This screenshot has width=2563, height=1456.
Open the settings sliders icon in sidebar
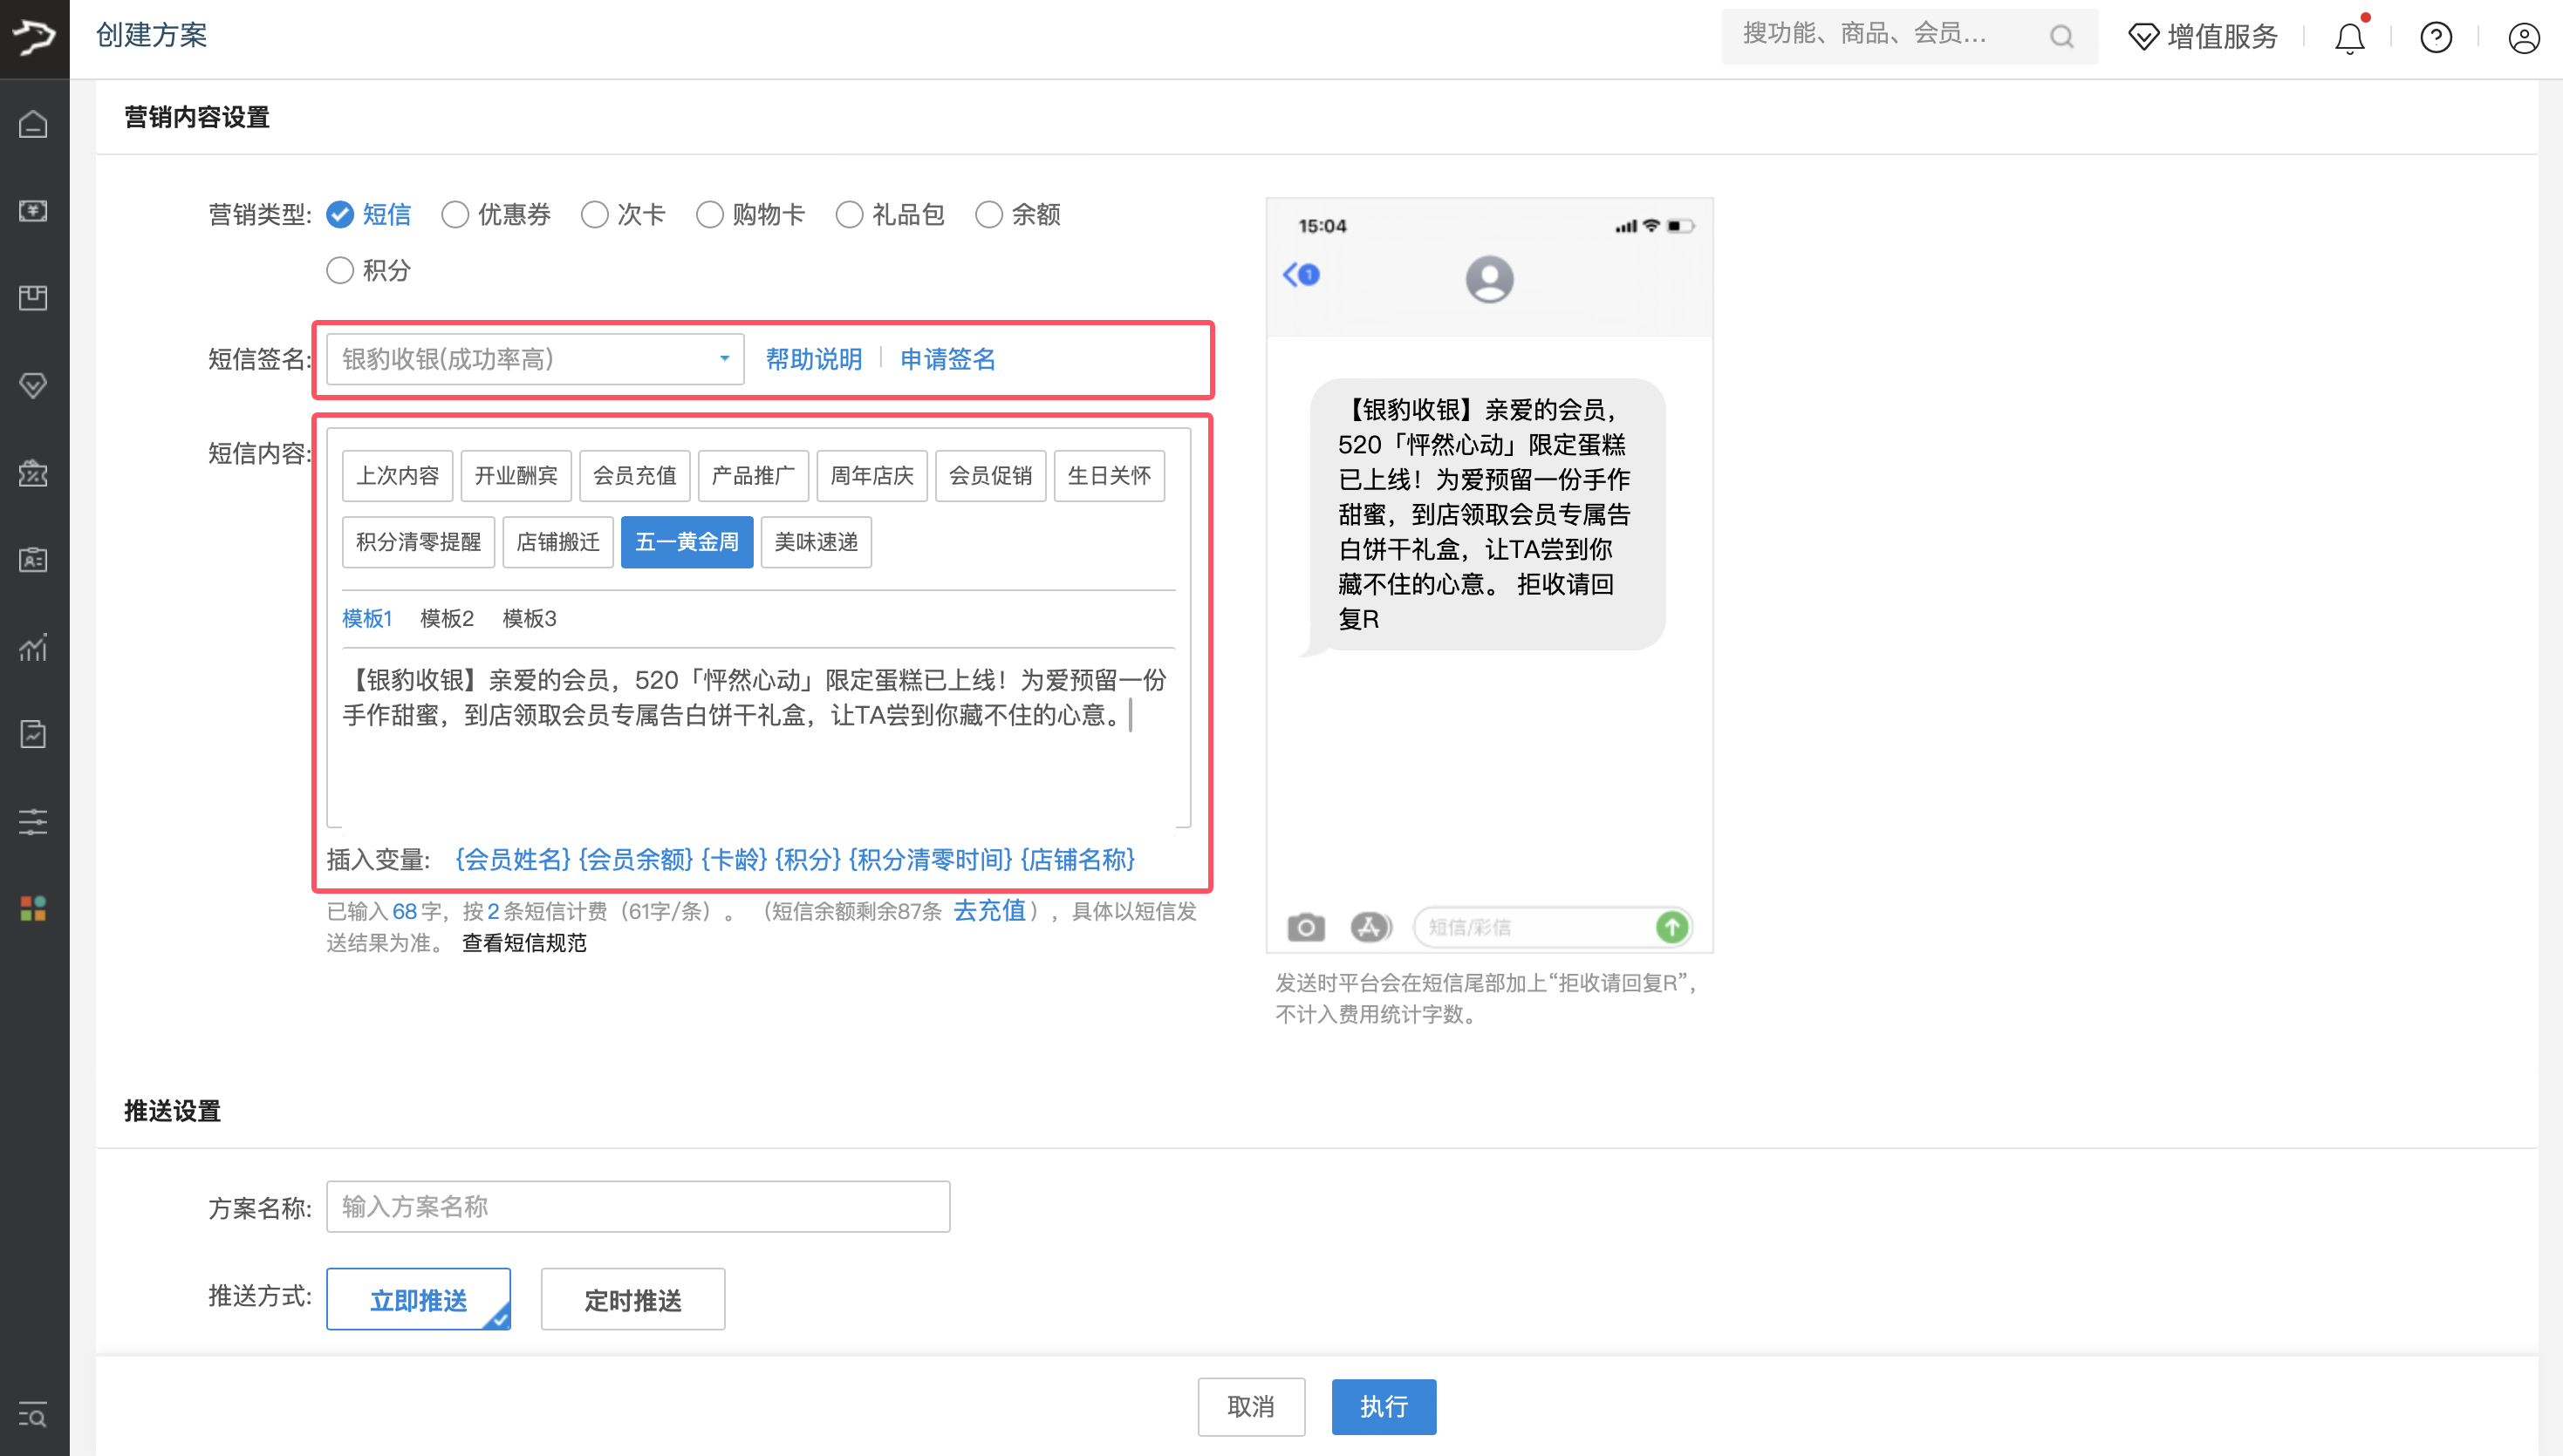click(x=34, y=821)
